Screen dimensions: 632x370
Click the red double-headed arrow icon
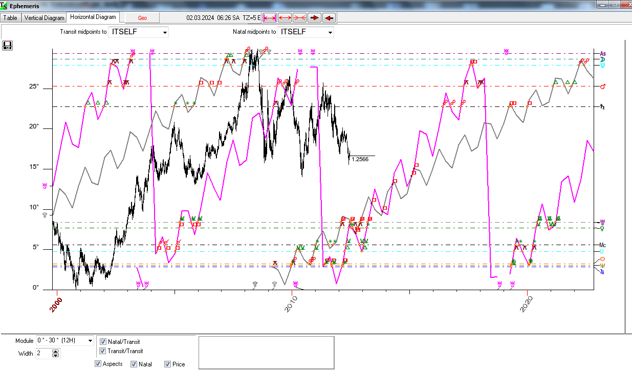(285, 18)
